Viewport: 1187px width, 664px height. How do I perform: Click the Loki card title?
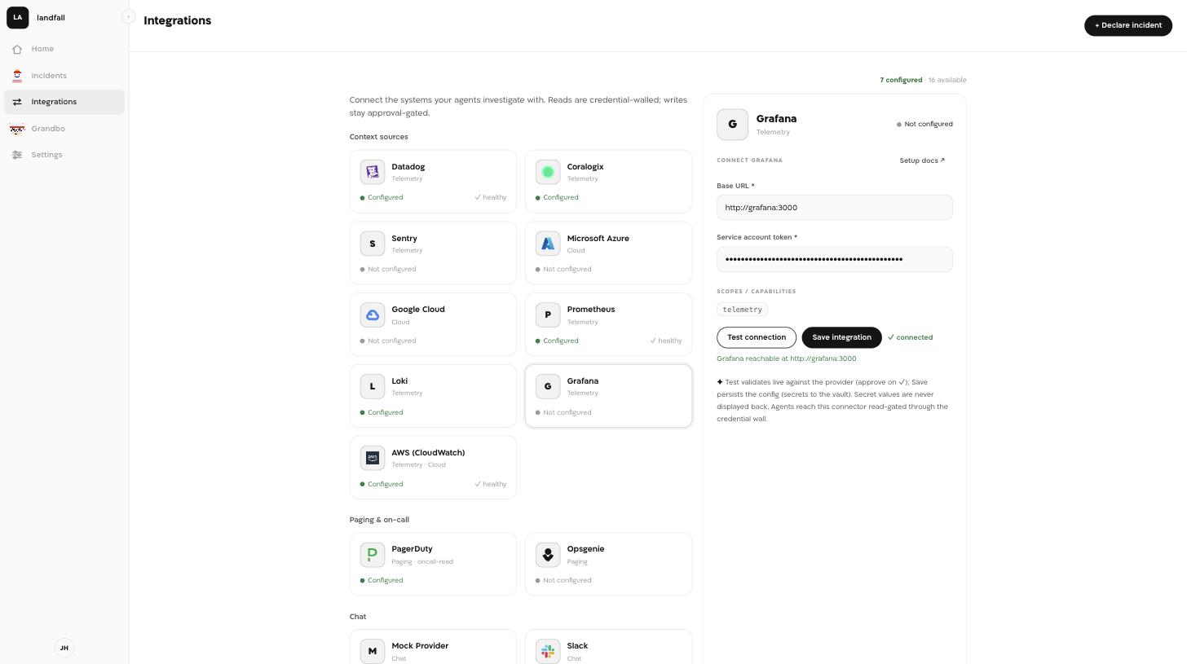[399, 381]
